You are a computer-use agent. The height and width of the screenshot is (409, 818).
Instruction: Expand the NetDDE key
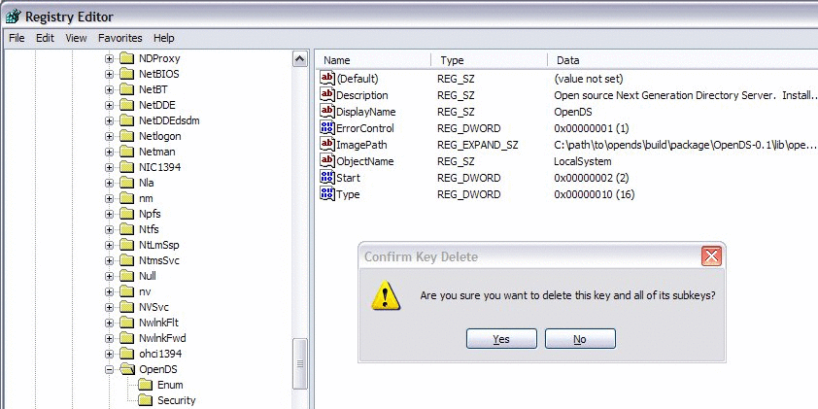pyautogui.click(x=109, y=105)
